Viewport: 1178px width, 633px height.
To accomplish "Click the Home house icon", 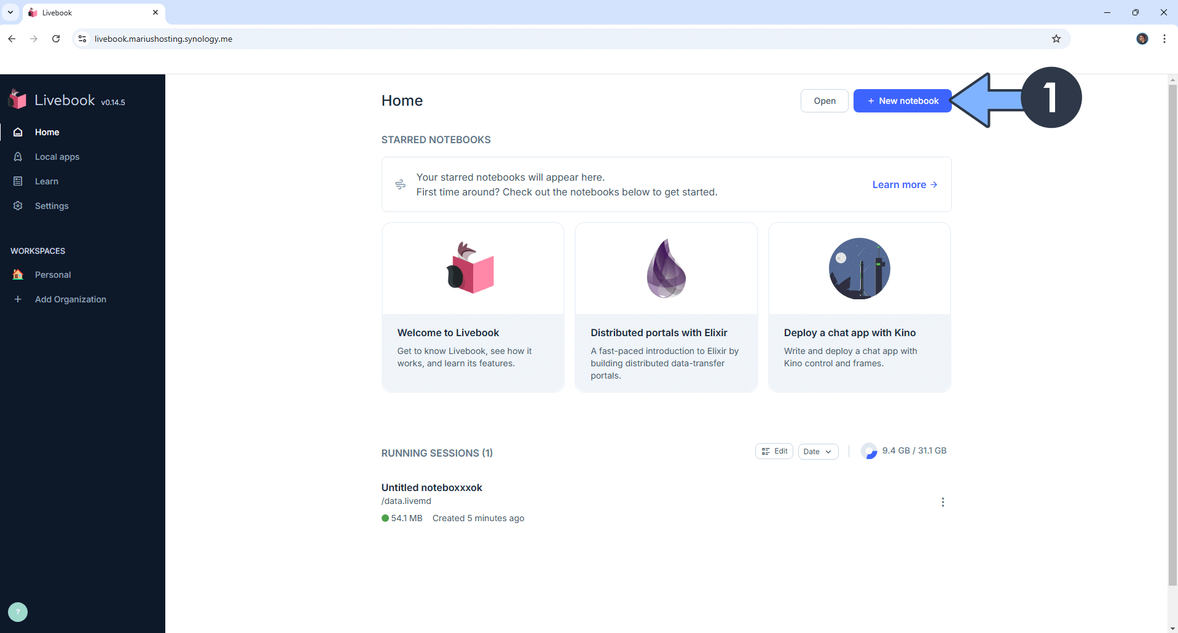I will coord(18,132).
